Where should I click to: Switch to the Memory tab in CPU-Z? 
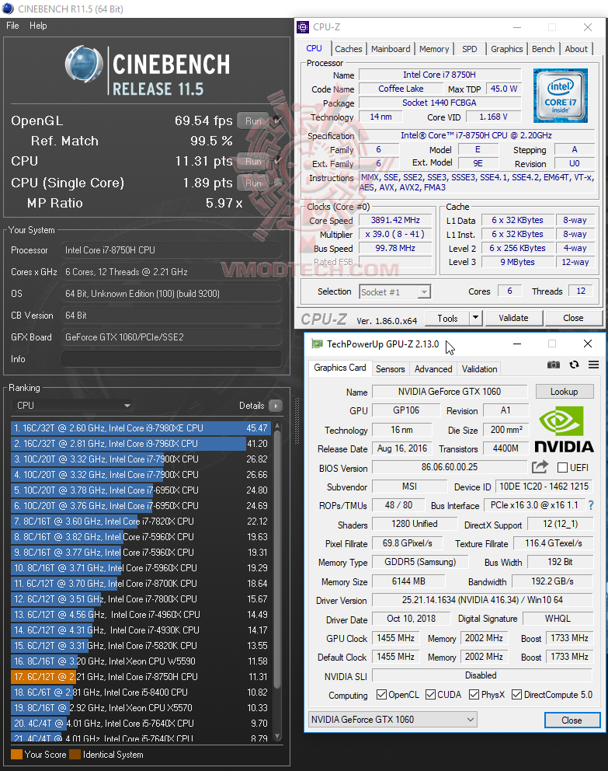[x=434, y=49]
